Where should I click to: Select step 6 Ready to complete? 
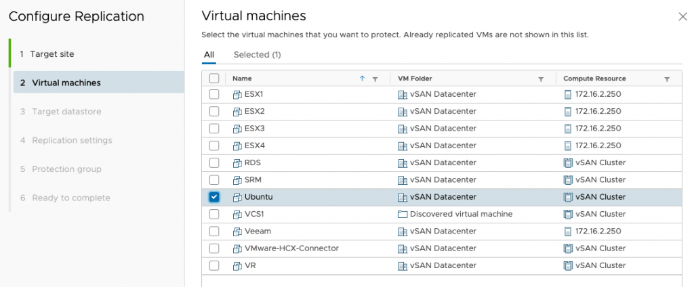65,198
